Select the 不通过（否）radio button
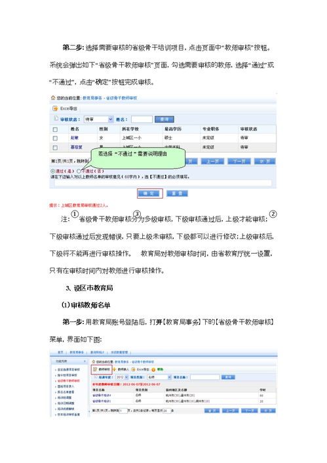The width and height of the screenshot is (327, 463). coord(79,171)
